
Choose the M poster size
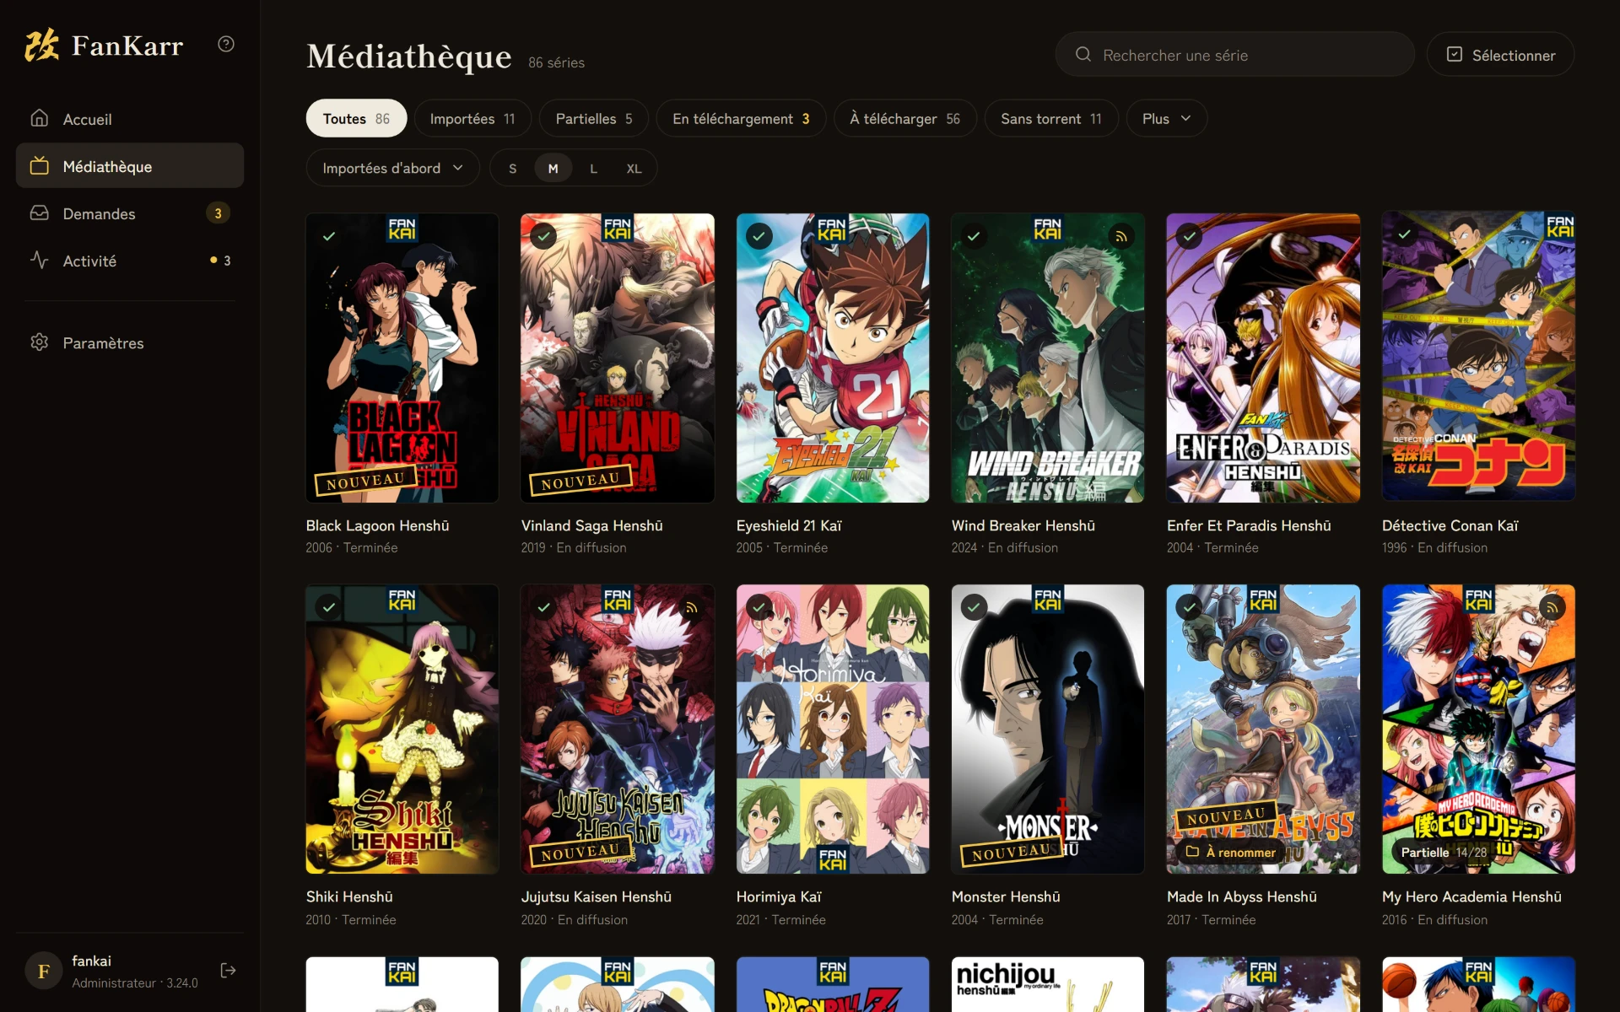click(553, 169)
